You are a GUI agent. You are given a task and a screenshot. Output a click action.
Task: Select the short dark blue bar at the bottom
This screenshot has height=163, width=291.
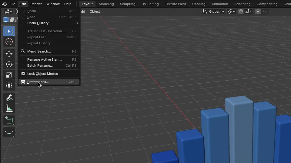[165, 157]
